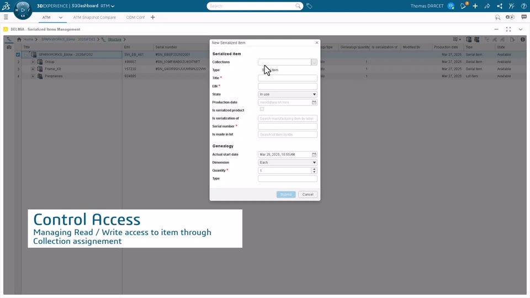Click the search magnifier icon
Screen dimensions: 530x298
(x=298, y=6)
